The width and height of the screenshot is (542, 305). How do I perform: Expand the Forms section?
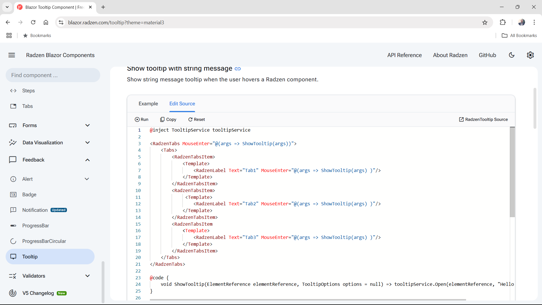pyautogui.click(x=88, y=125)
